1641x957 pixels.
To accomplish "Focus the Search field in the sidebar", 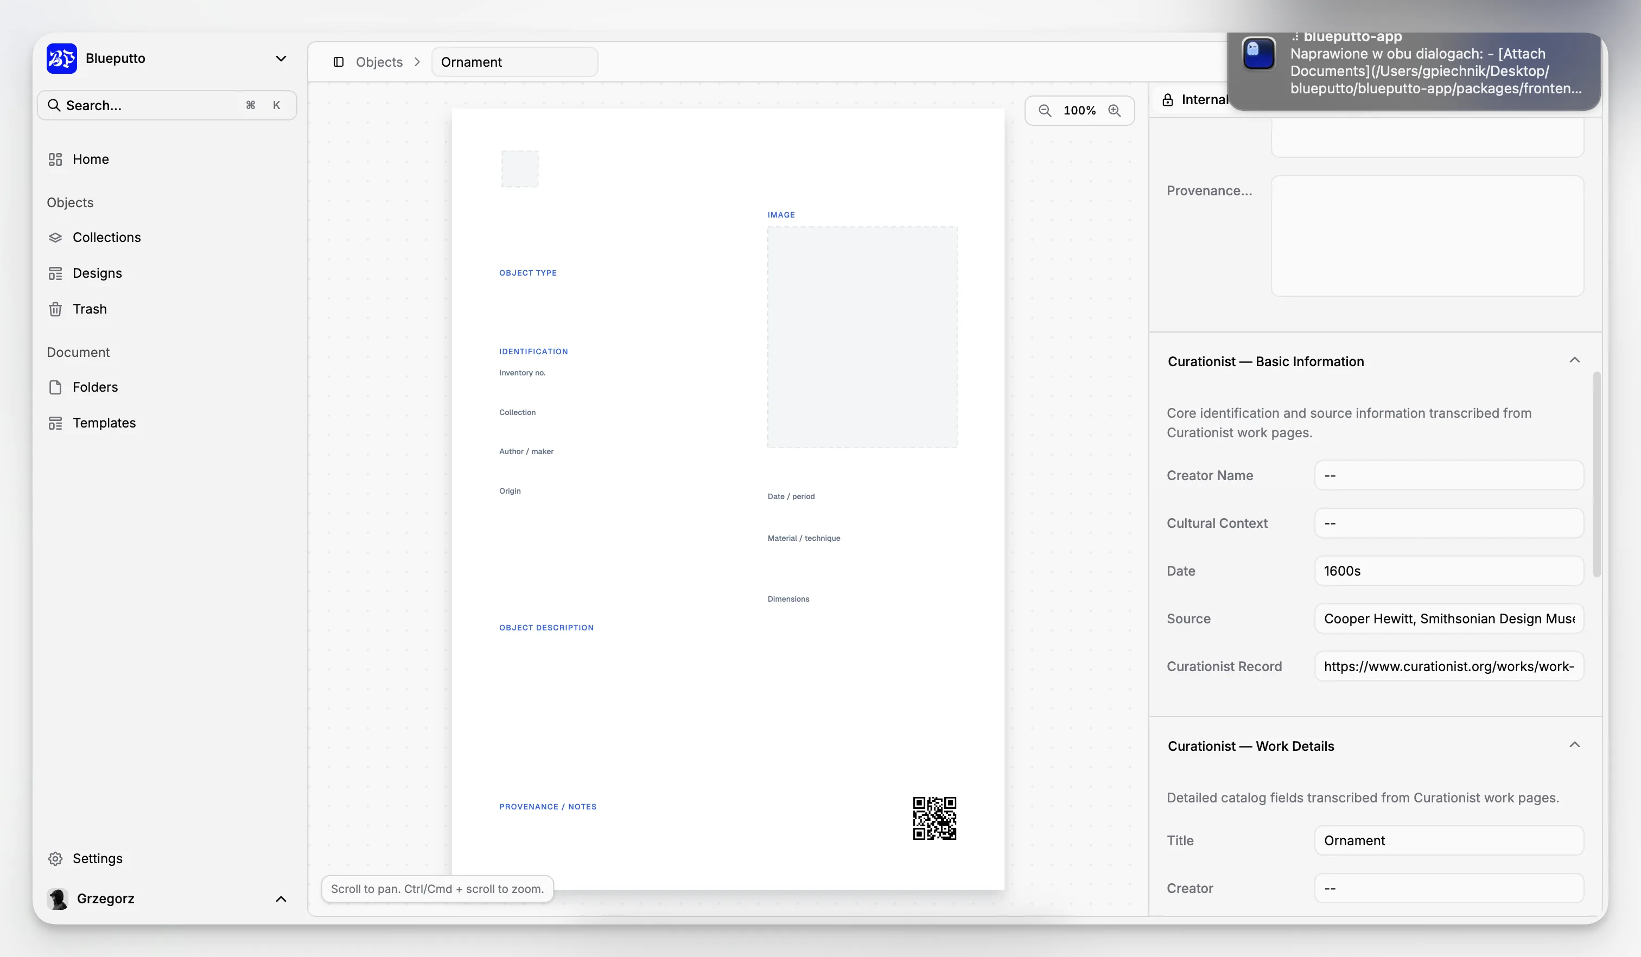I will tap(167, 105).
